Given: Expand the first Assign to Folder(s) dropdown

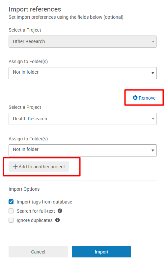Looking at the screenshot, I should [83, 73].
